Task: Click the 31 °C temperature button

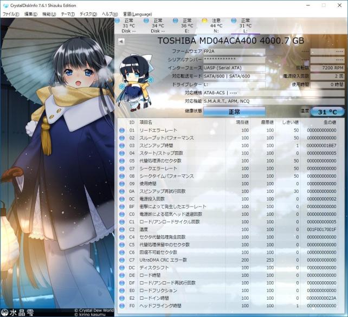Action: [327, 112]
